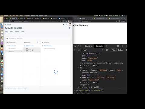Screen dimensions: 145x109
Task: Open the document column three-dot menu
Action: tap(39, 42)
